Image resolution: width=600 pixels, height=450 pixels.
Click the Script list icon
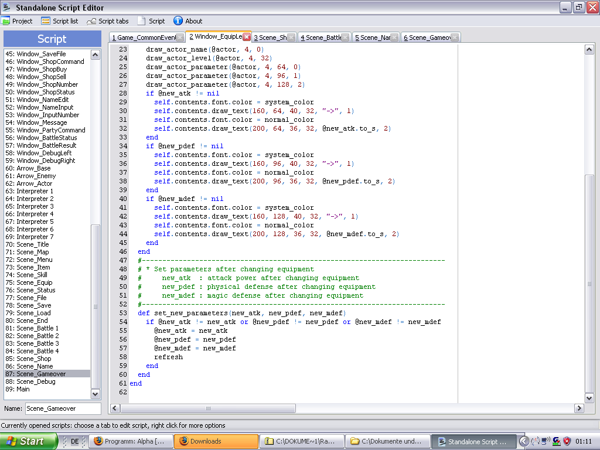(x=46, y=21)
